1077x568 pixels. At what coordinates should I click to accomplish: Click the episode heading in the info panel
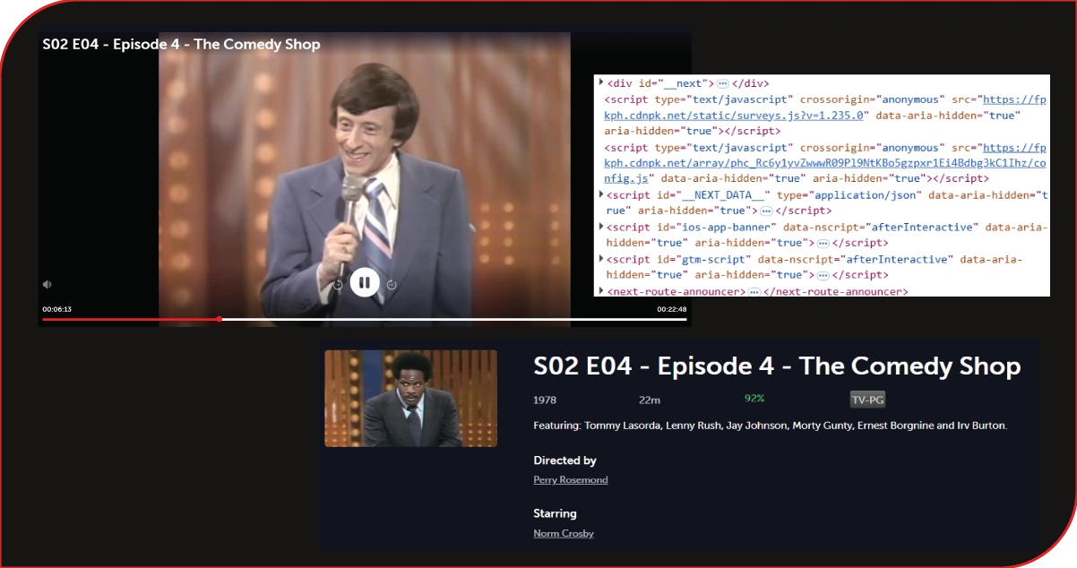[x=777, y=366]
